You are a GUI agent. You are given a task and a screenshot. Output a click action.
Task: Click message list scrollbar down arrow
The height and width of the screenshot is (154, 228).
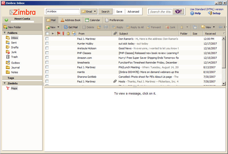click(224, 83)
